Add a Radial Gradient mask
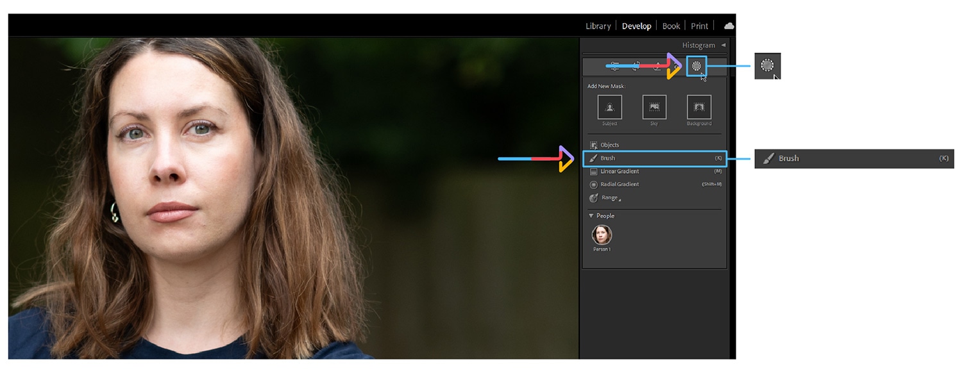 619,185
